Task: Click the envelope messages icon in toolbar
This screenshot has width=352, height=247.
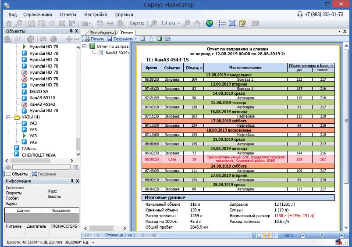Action: (x=254, y=23)
